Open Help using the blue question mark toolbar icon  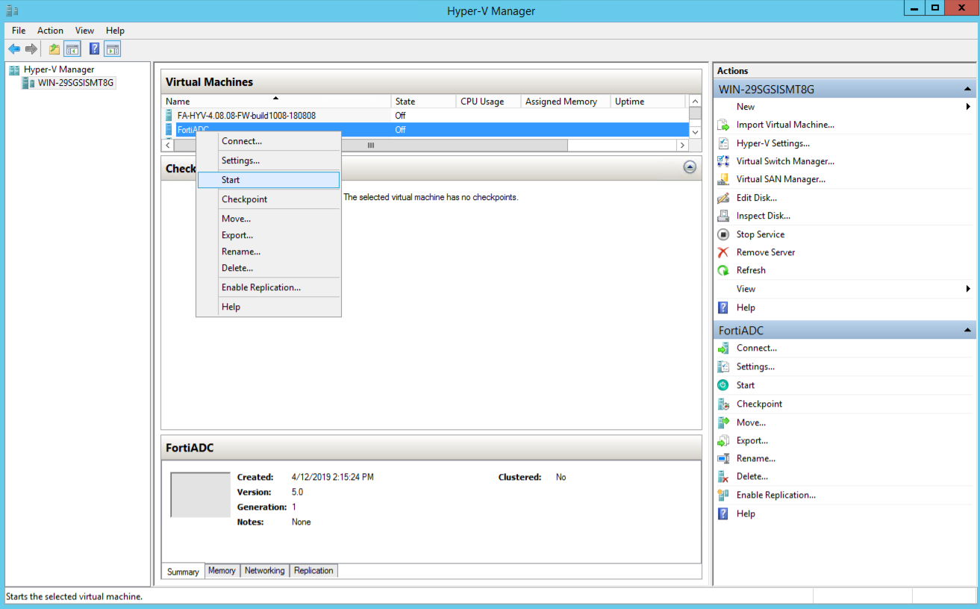tap(93, 49)
